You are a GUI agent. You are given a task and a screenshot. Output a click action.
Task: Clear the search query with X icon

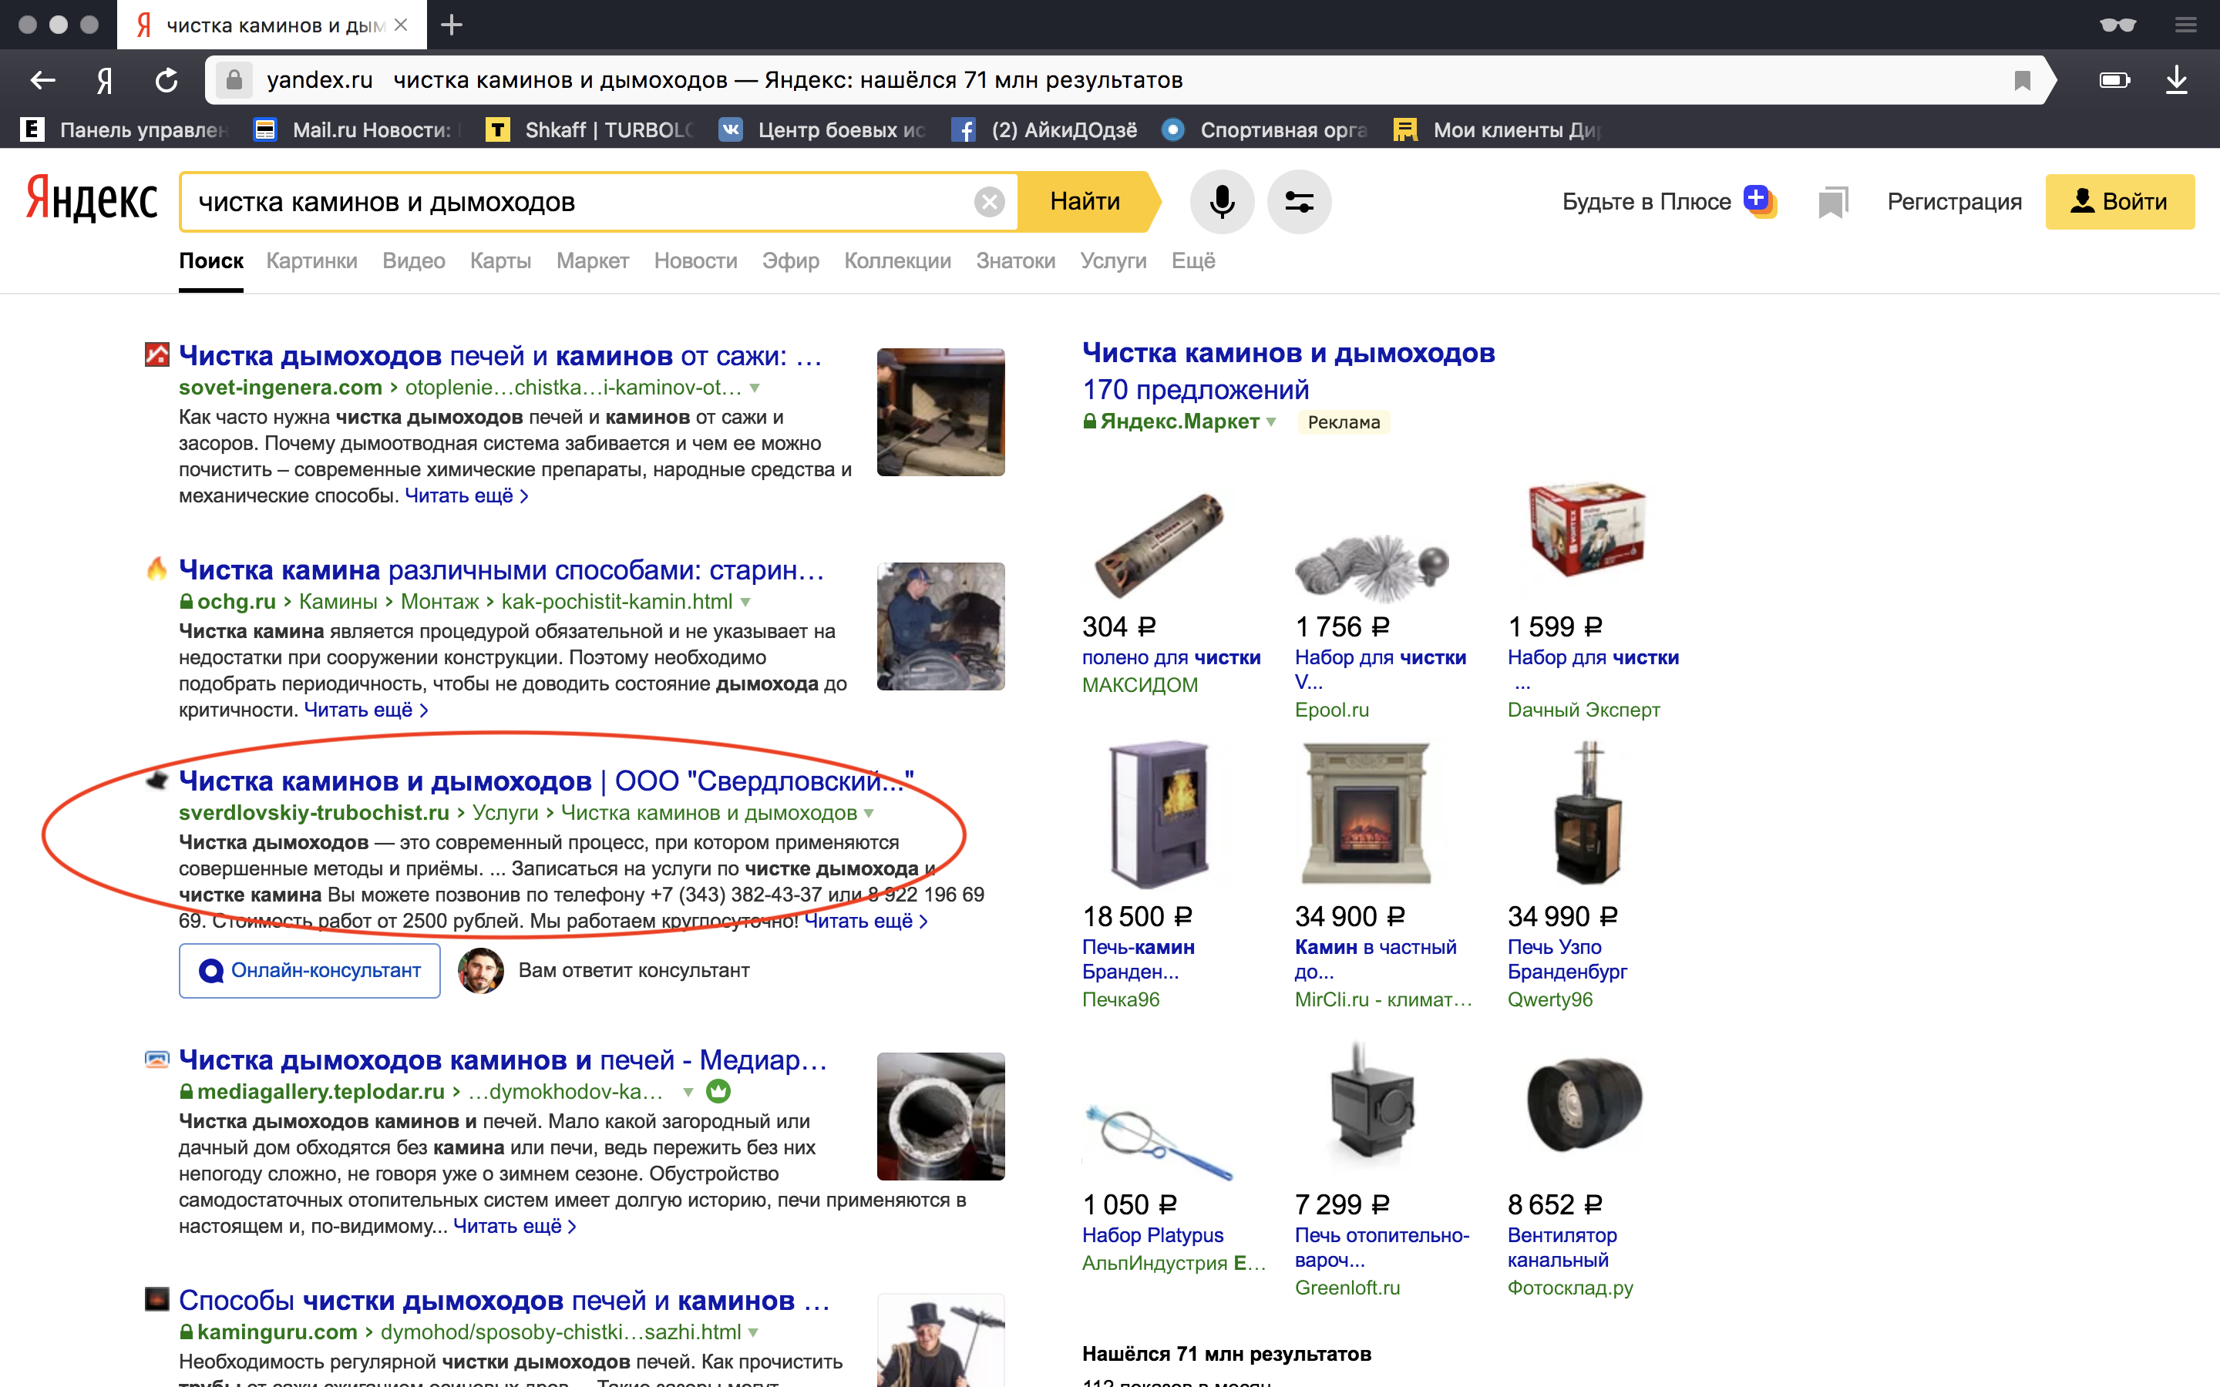(x=989, y=202)
